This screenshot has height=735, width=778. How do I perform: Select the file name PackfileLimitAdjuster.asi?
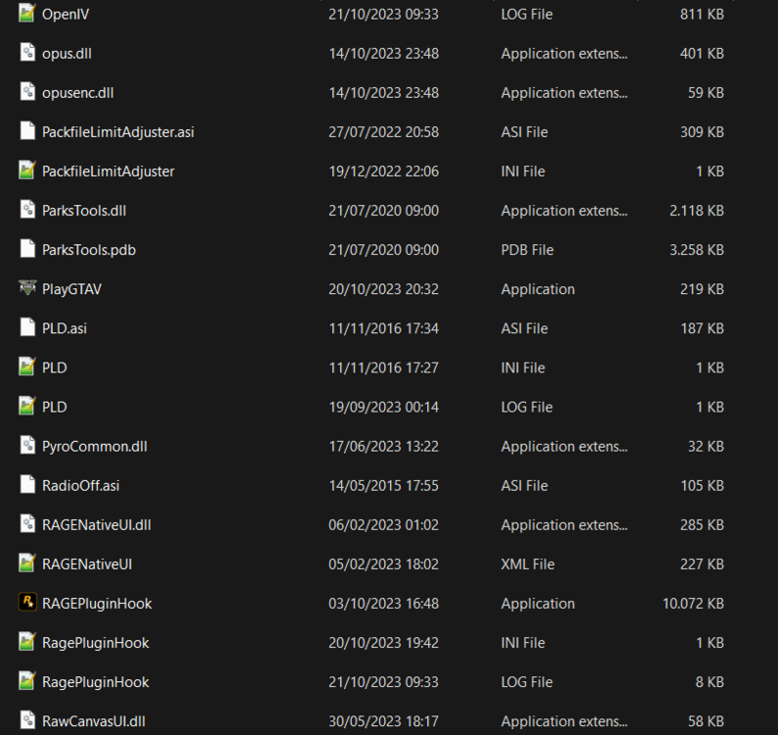point(119,132)
